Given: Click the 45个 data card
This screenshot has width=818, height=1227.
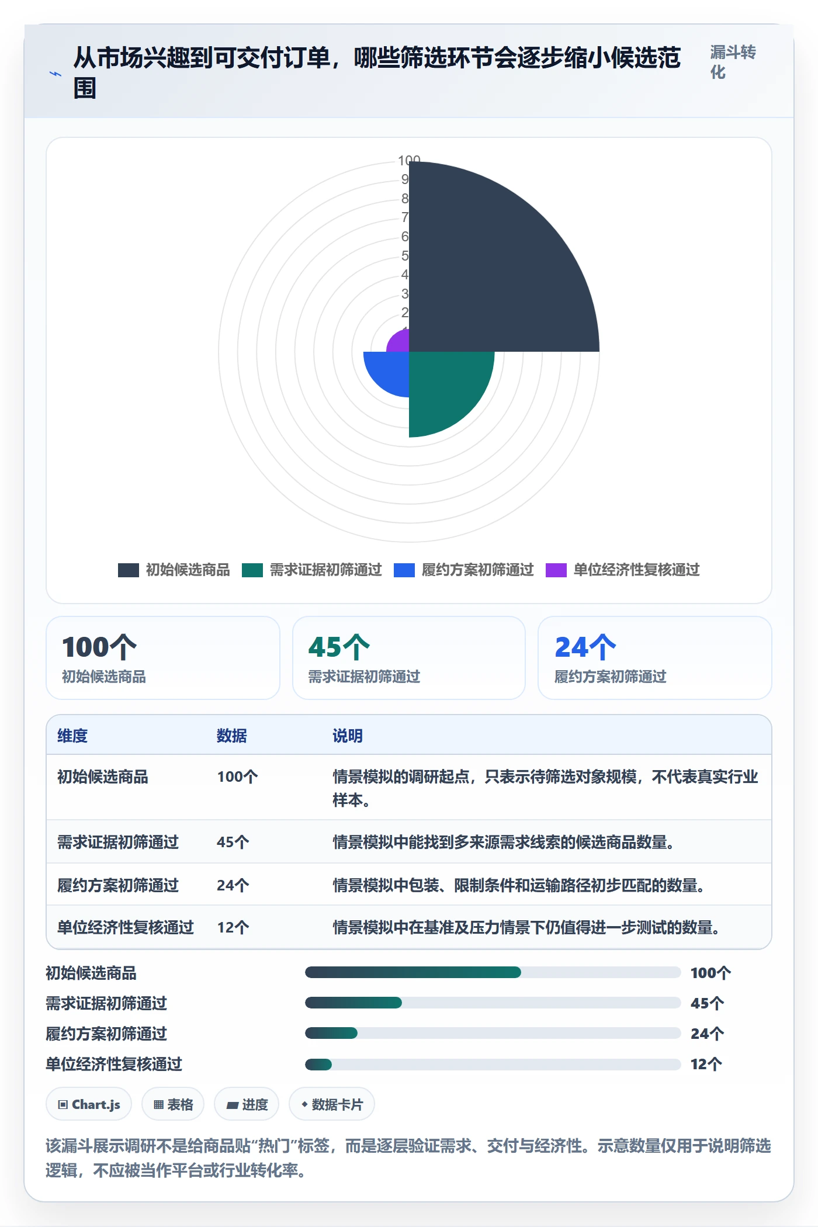Looking at the screenshot, I should (x=409, y=658).
